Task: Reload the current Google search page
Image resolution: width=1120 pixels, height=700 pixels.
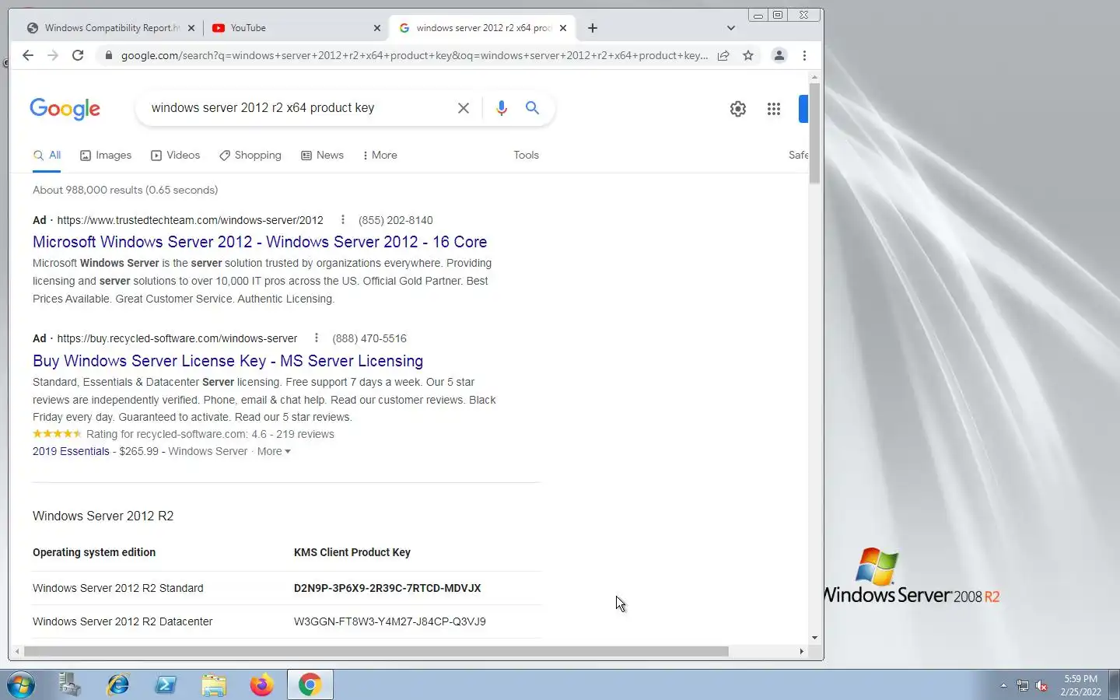Action: (78, 55)
